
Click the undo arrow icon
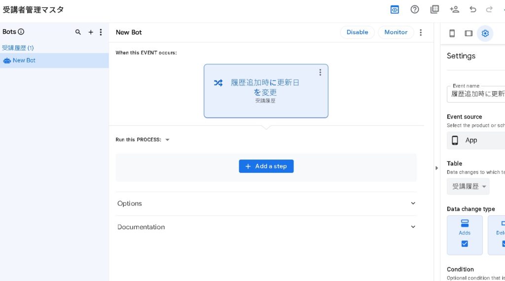tap(473, 9)
